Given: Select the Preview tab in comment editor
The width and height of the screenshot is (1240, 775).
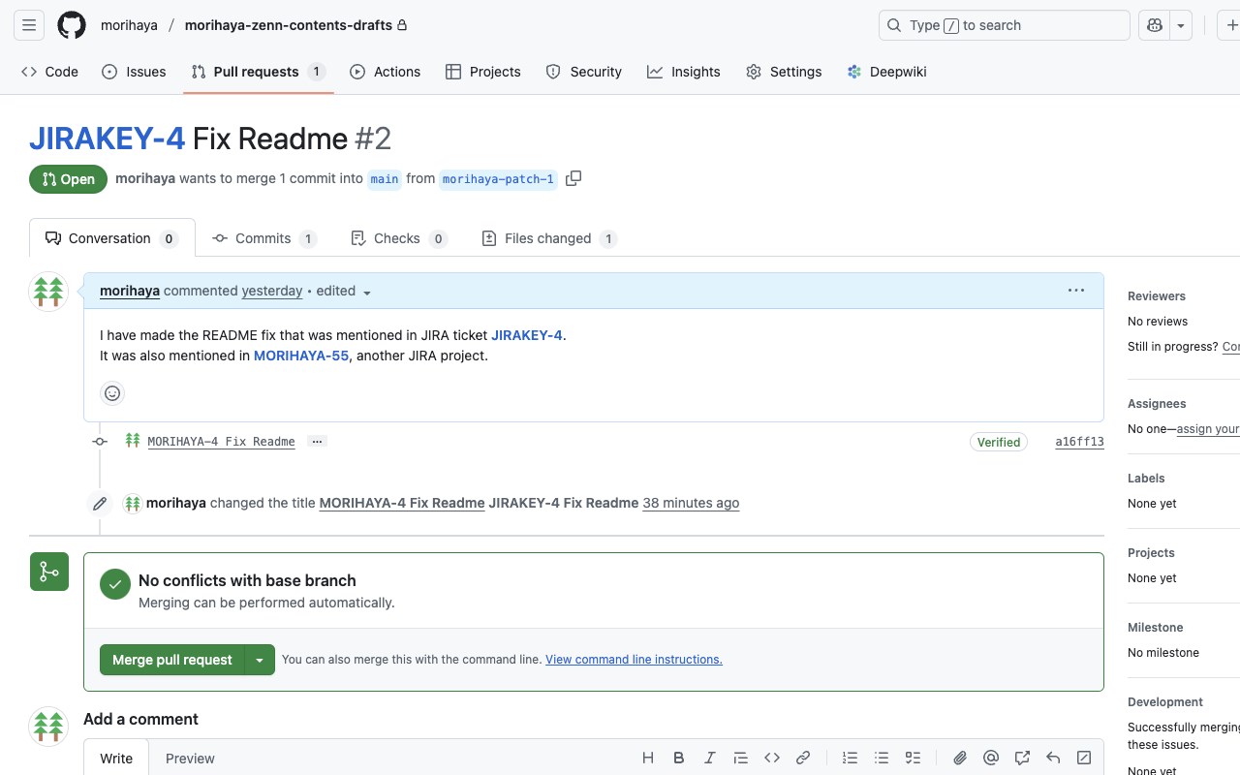Looking at the screenshot, I should click(190, 759).
